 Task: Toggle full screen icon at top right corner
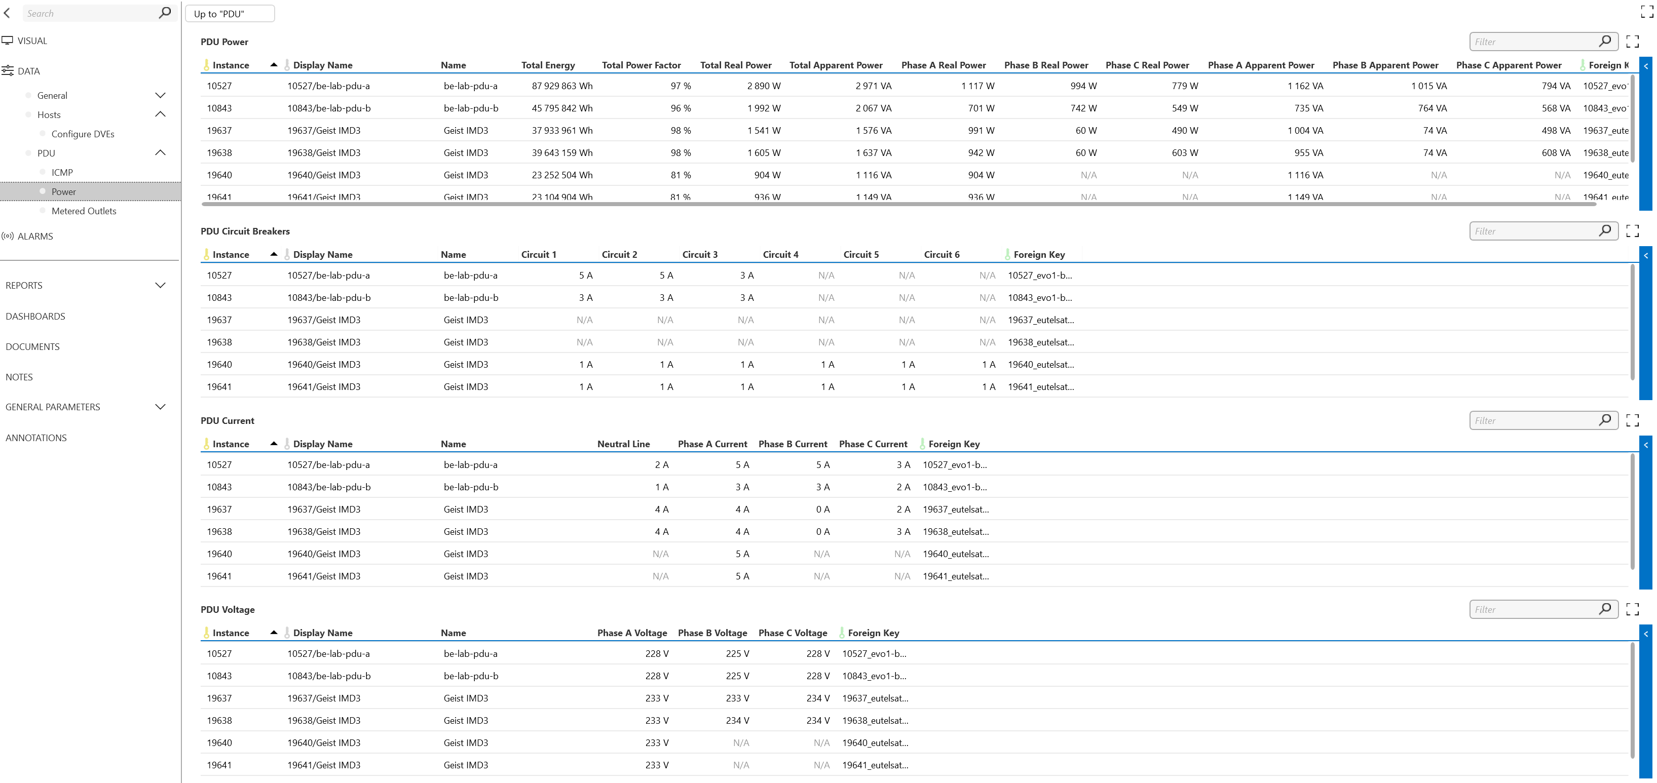1647,12
